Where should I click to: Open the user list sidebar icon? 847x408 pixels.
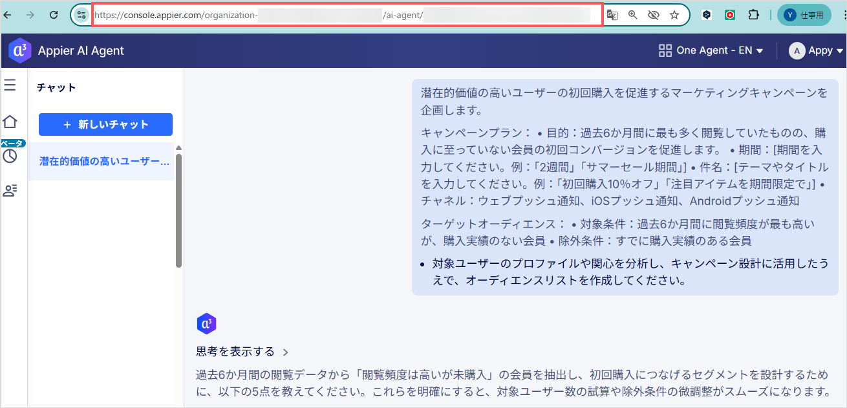tap(10, 190)
